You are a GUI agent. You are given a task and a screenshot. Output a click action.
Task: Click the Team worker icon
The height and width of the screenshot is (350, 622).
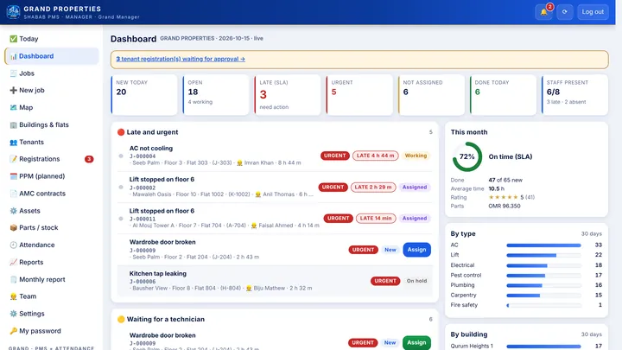[x=14, y=296]
